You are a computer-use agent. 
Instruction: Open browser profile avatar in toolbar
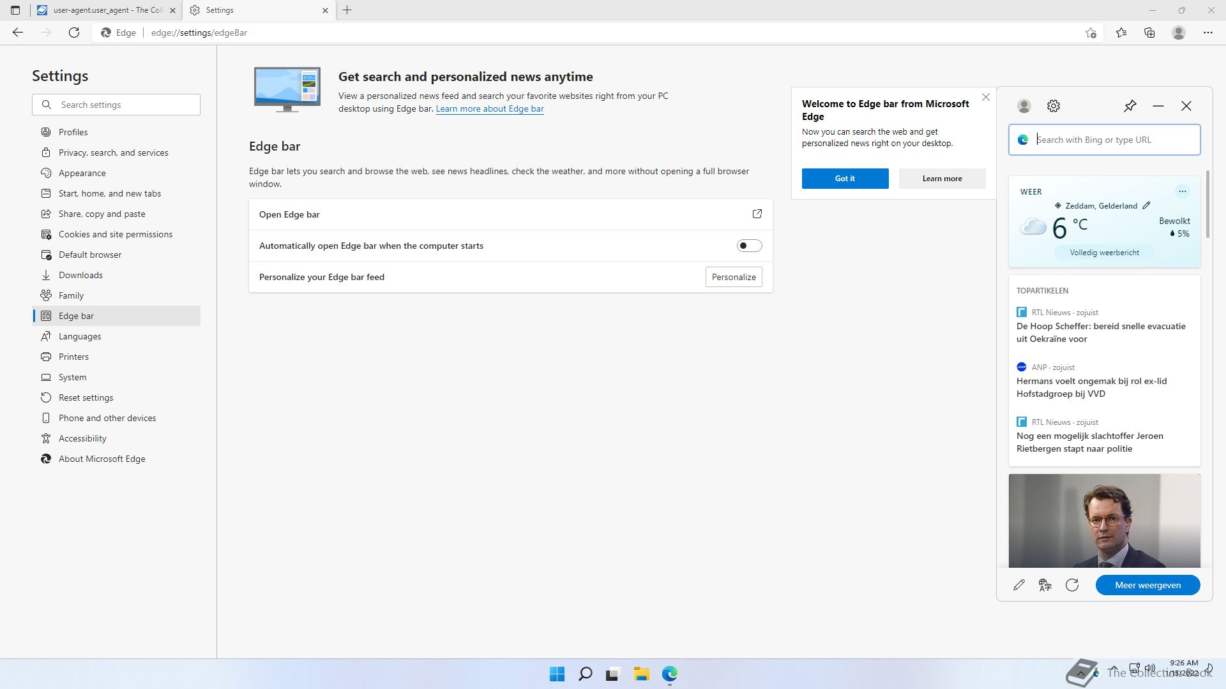1179,33
